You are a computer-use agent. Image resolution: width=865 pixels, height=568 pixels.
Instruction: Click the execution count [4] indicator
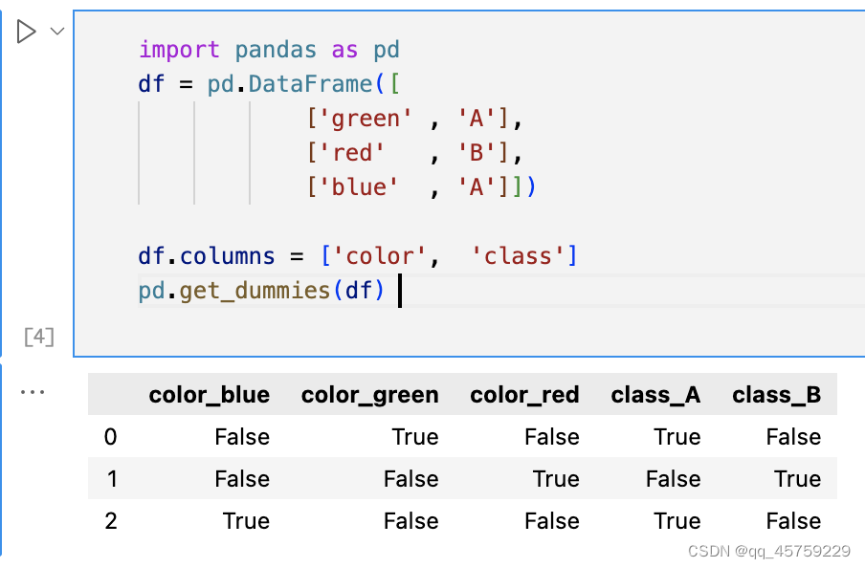click(x=36, y=337)
